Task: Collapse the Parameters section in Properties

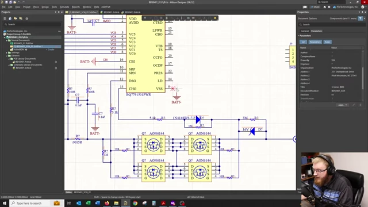Action: click(x=299, y=36)
